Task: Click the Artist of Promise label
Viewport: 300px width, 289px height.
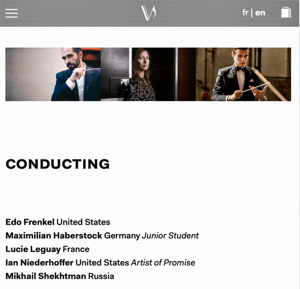Action: (163, 263)
